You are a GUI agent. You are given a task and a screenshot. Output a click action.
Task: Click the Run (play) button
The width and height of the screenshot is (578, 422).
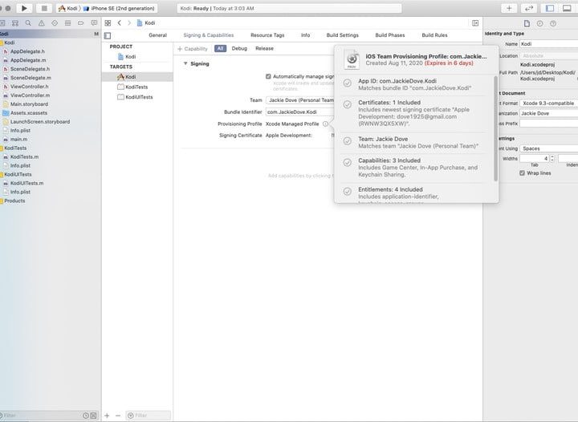click(x=24, y=8)
